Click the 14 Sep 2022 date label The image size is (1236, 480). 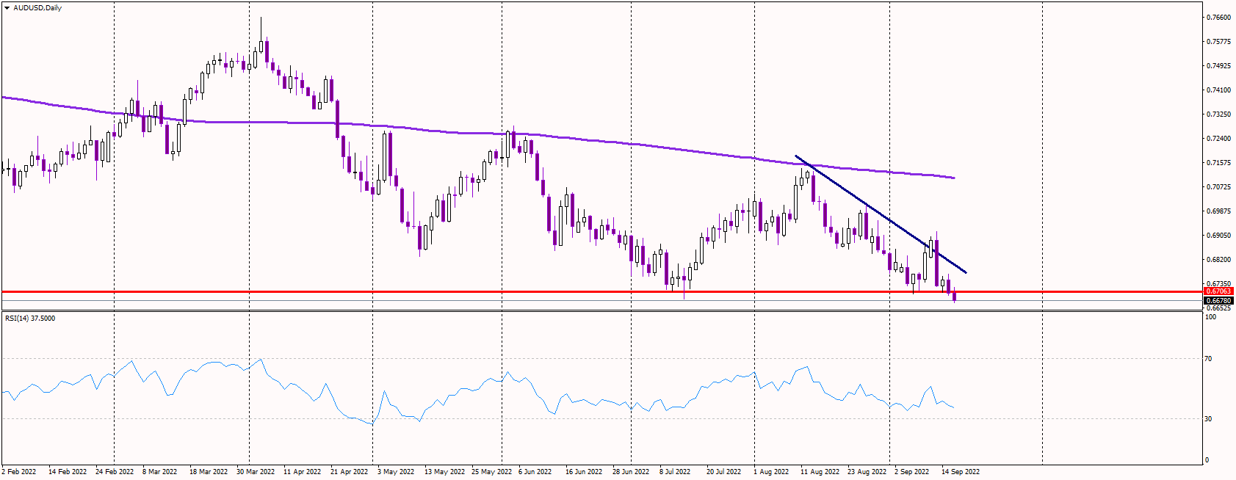(x=961, y=472)
